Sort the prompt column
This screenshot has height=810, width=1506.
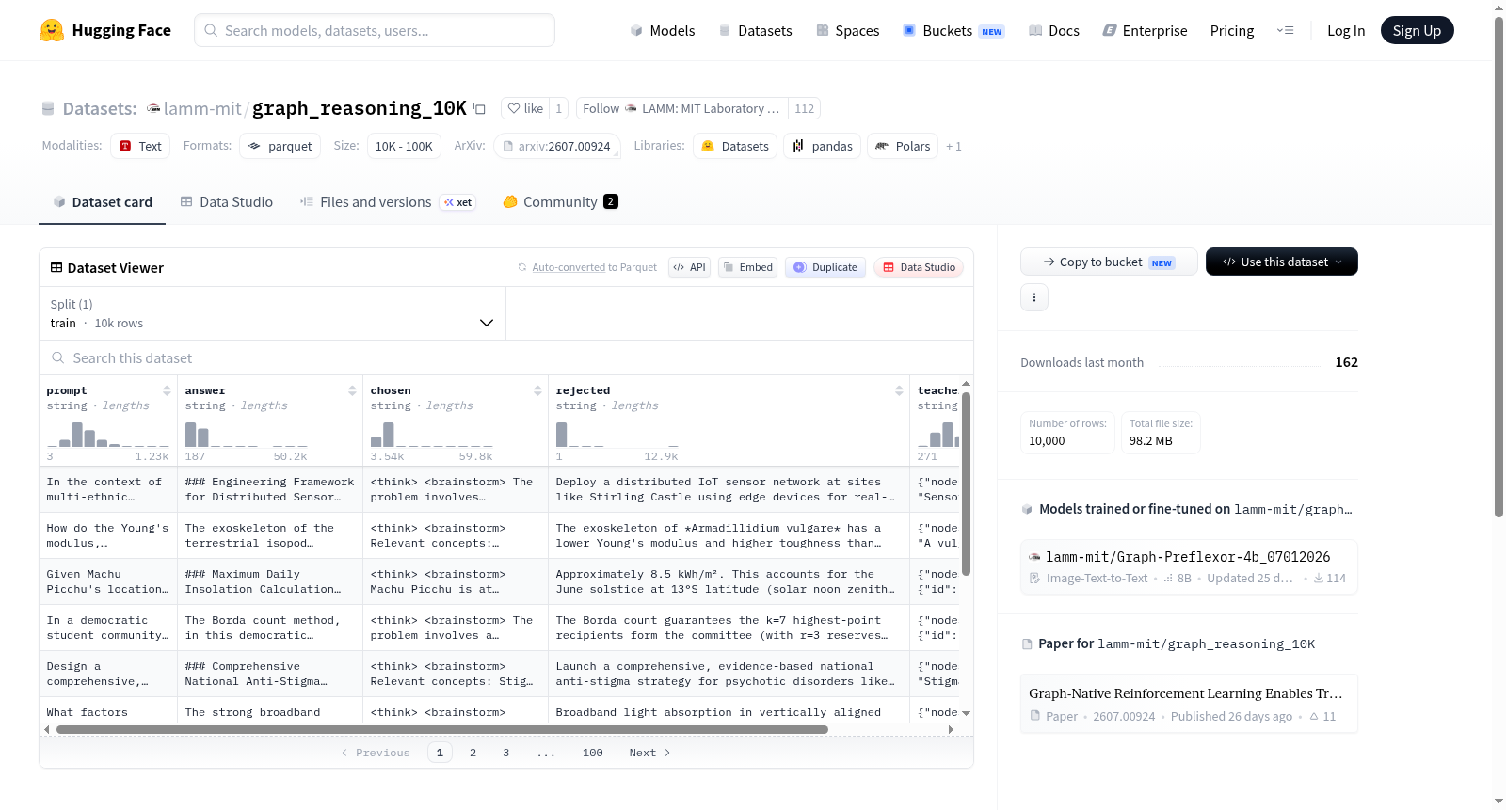click(167, 390)
